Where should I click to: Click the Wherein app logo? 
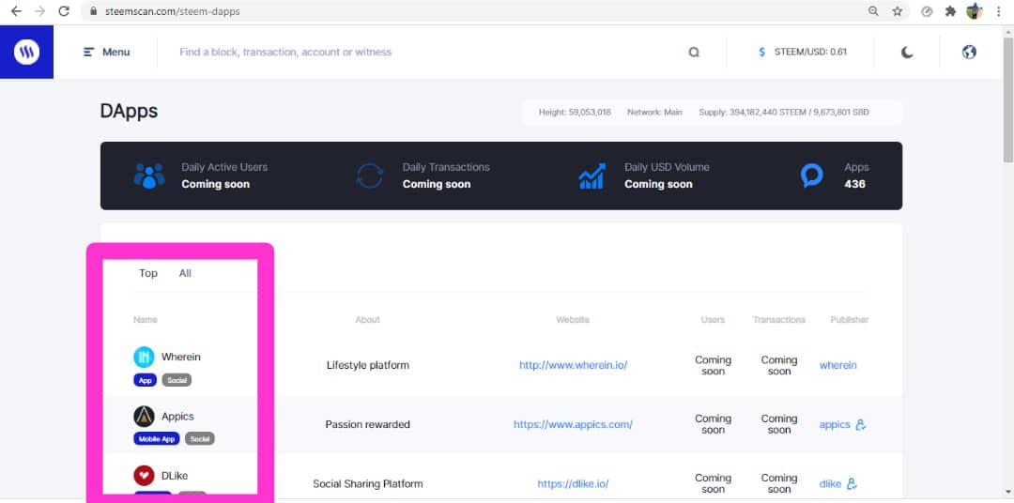(145, 357)
